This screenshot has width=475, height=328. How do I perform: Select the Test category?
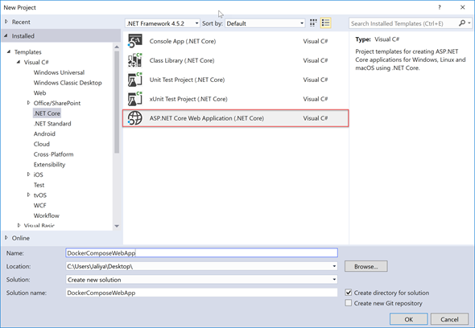pos(39,185)
